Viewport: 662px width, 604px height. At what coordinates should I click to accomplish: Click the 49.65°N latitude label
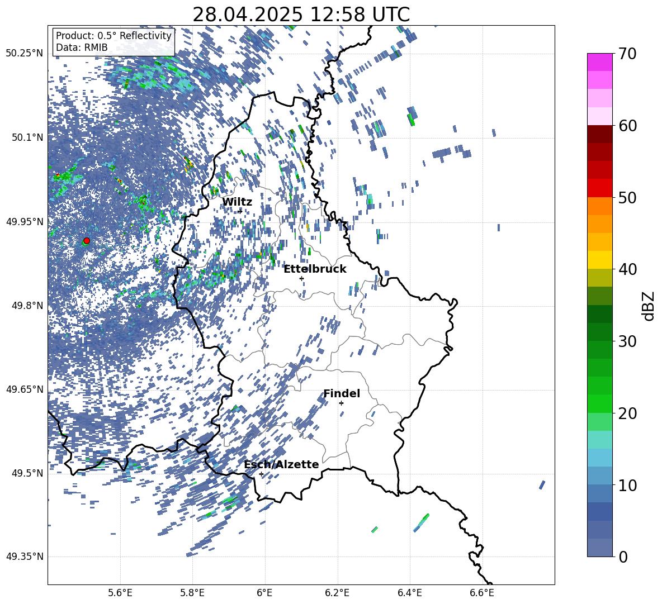(x=25, y=389)
